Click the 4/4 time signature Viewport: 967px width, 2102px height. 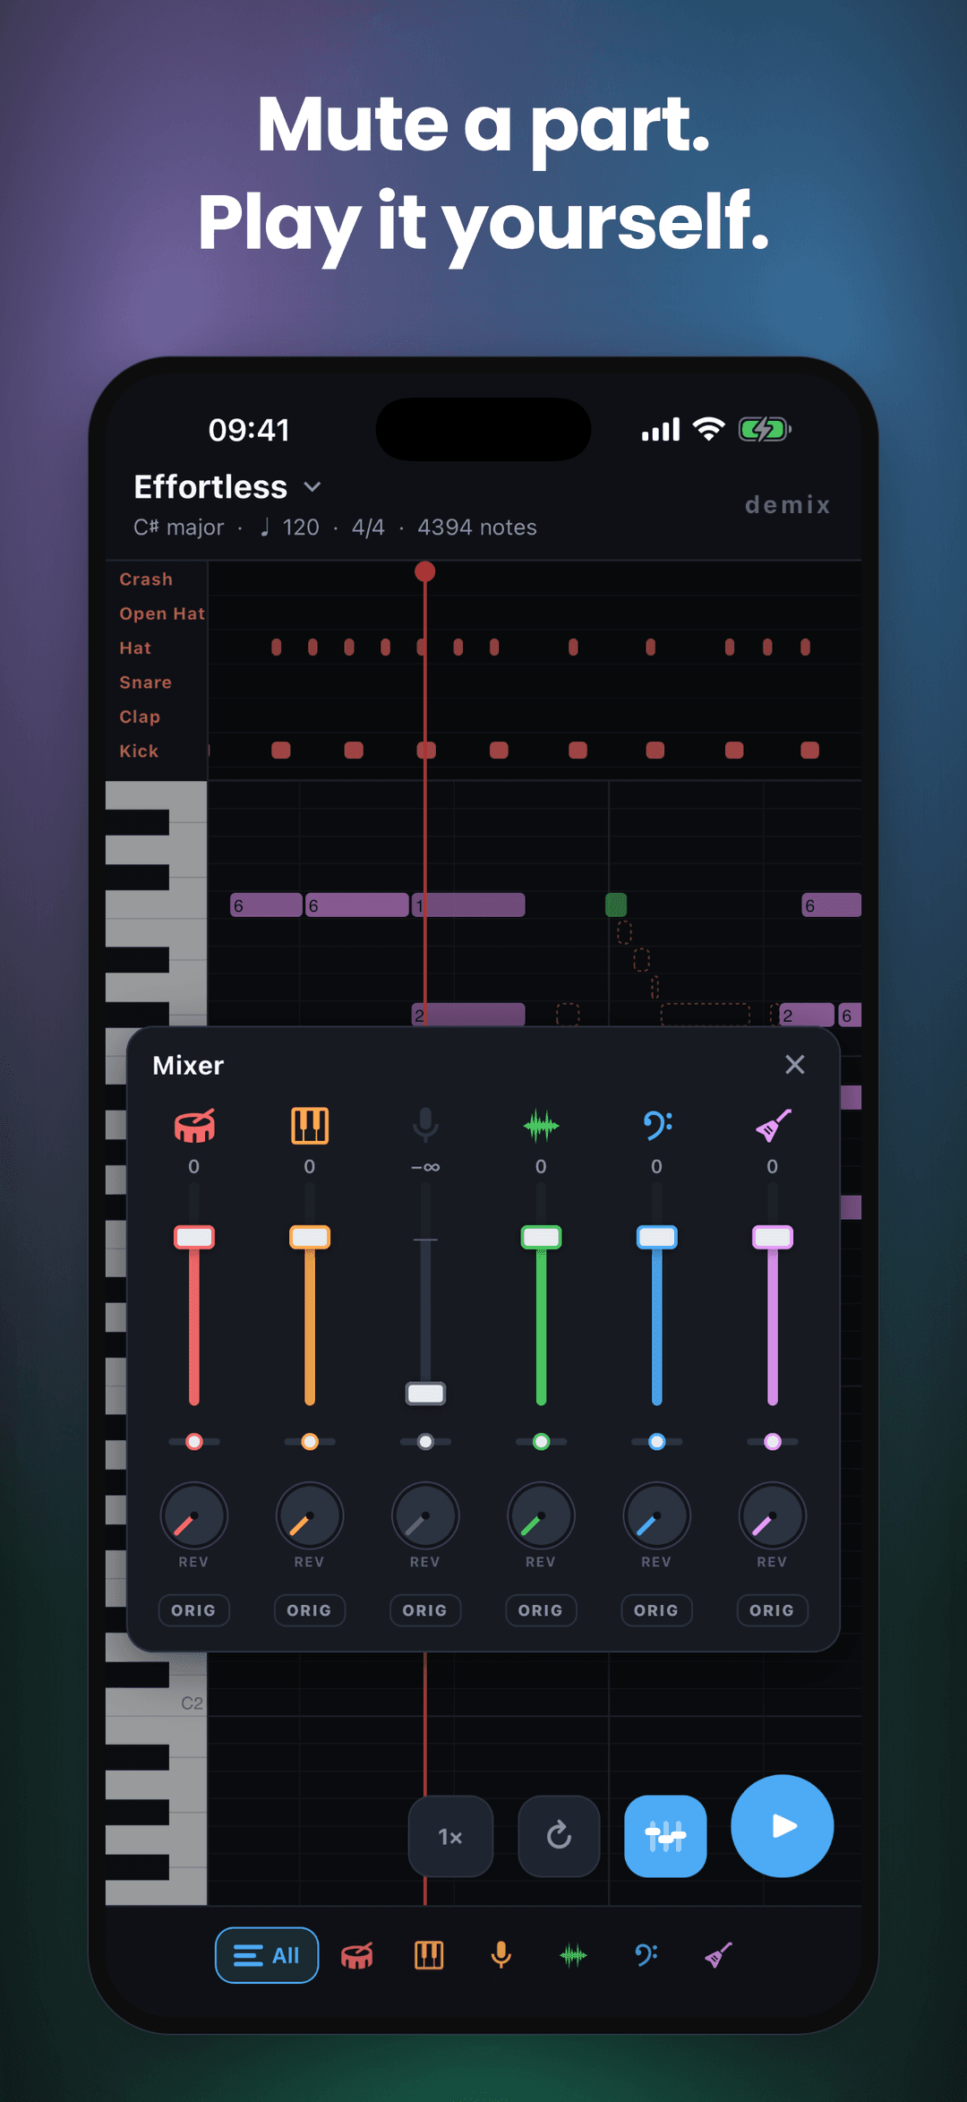[368, 528]
